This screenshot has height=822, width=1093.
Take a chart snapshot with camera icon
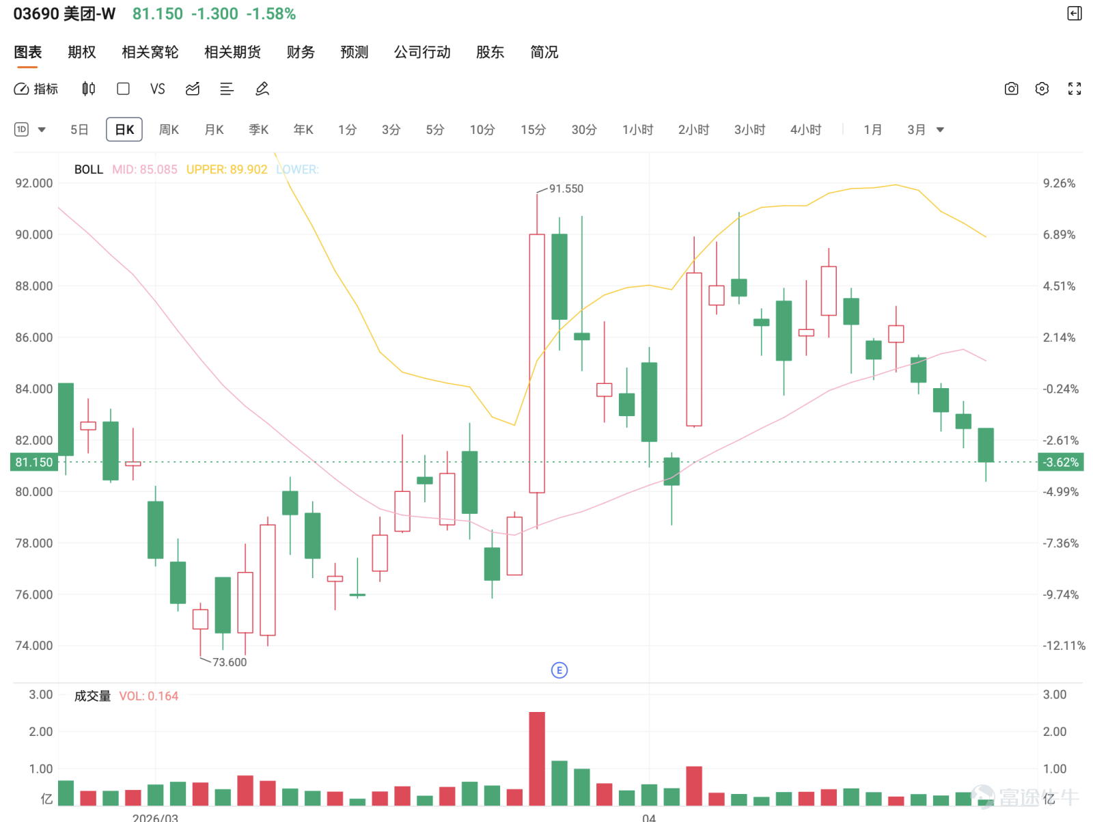coord(1011,89)
